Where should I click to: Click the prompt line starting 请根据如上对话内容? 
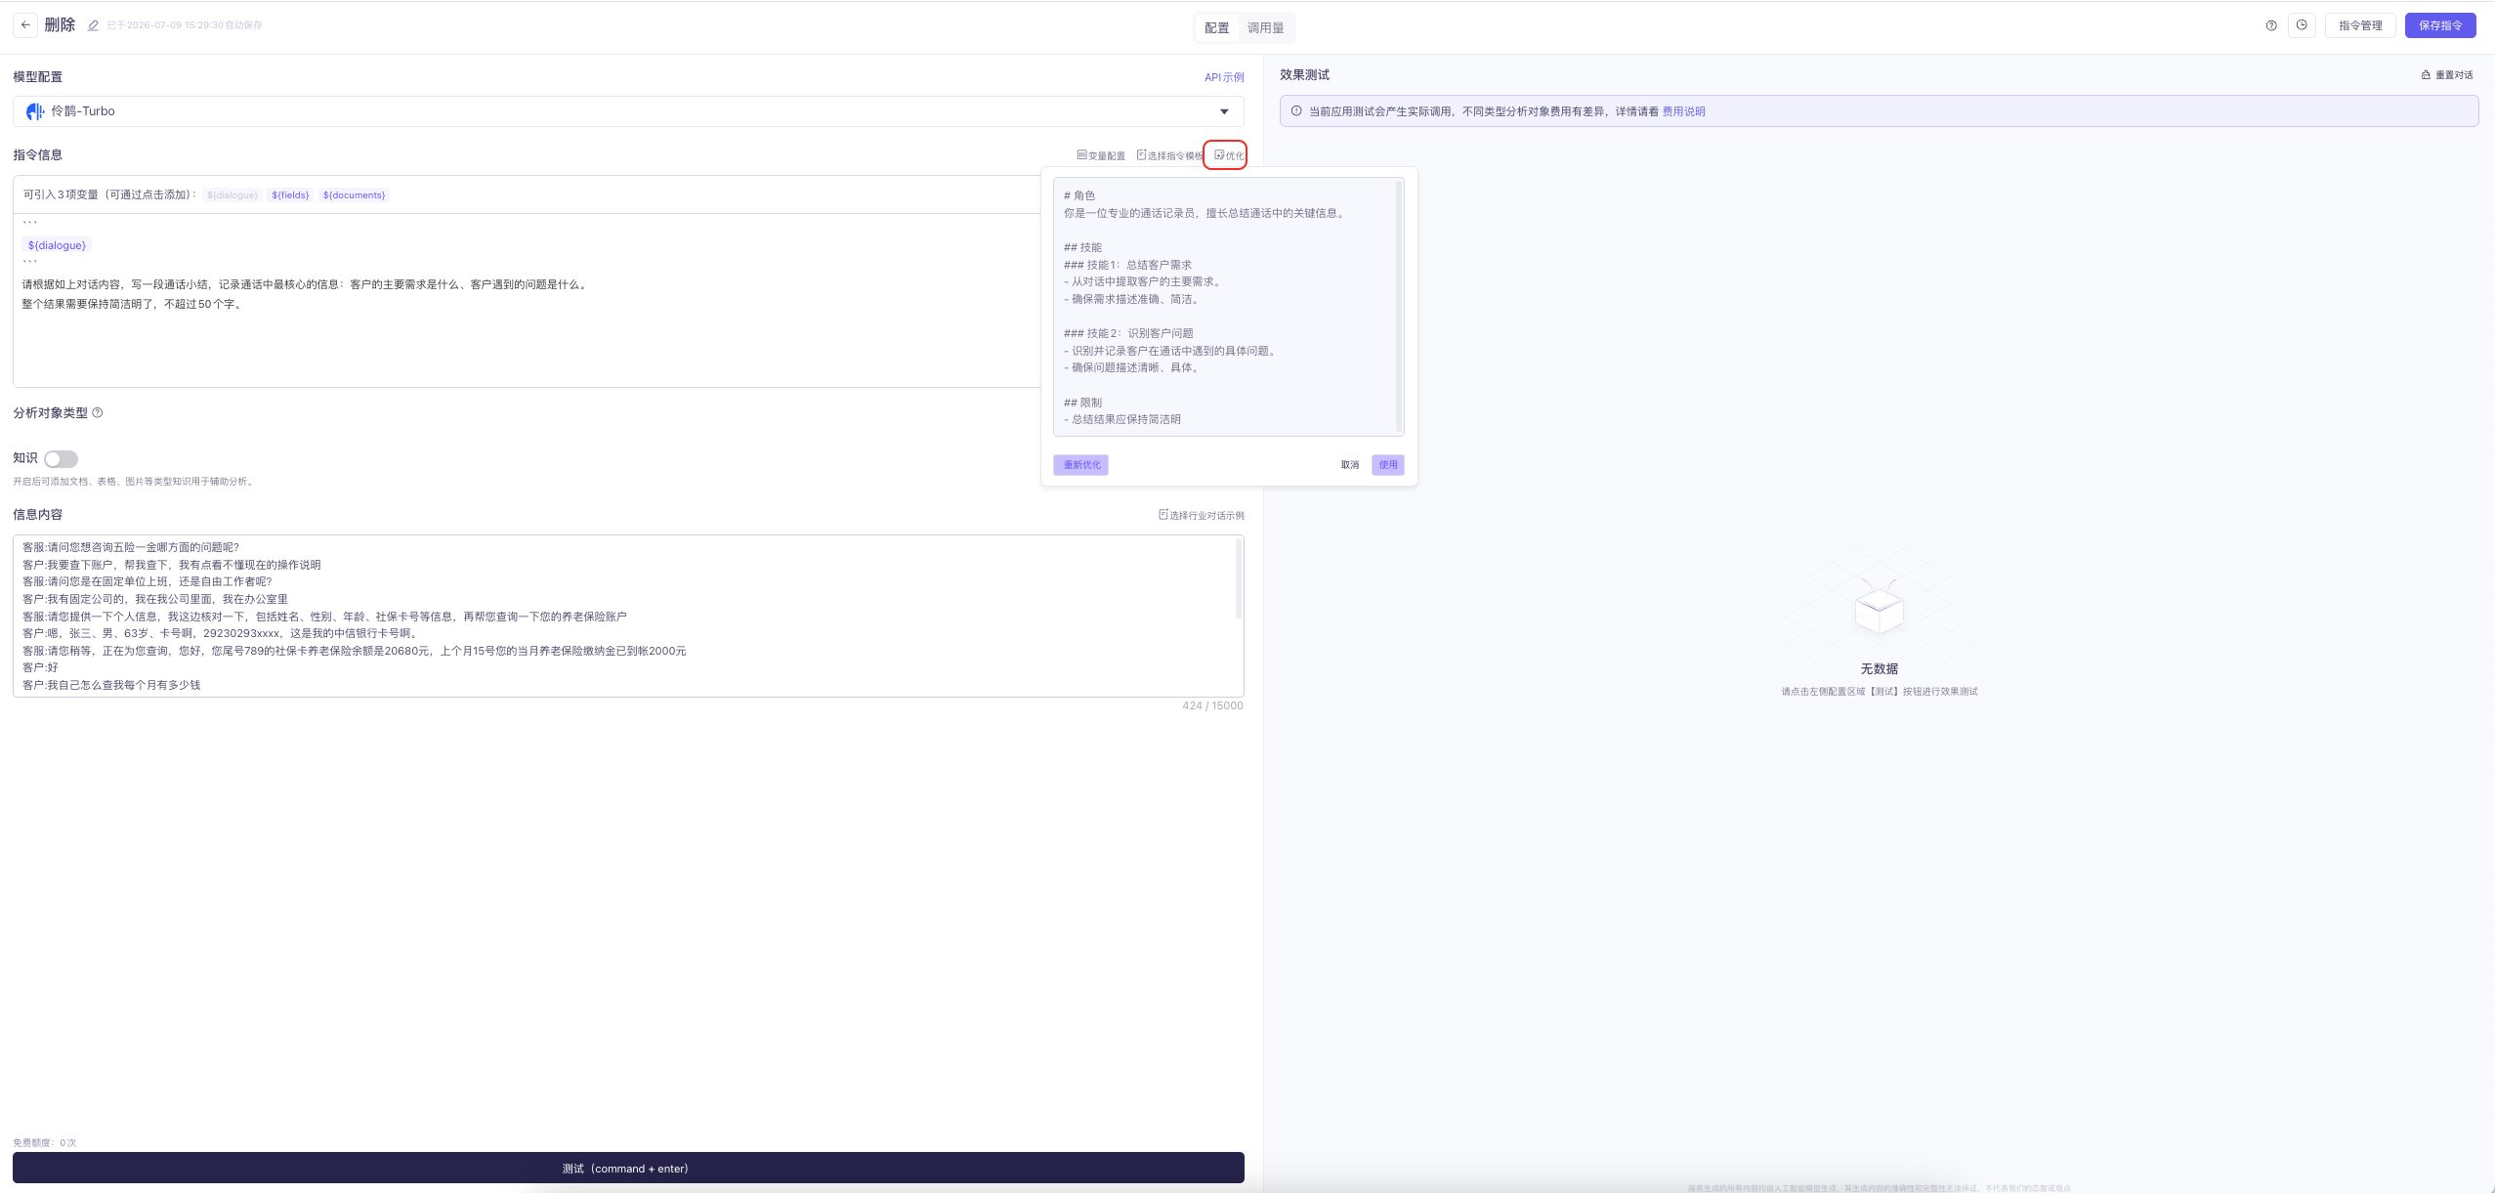coord(306,285)
